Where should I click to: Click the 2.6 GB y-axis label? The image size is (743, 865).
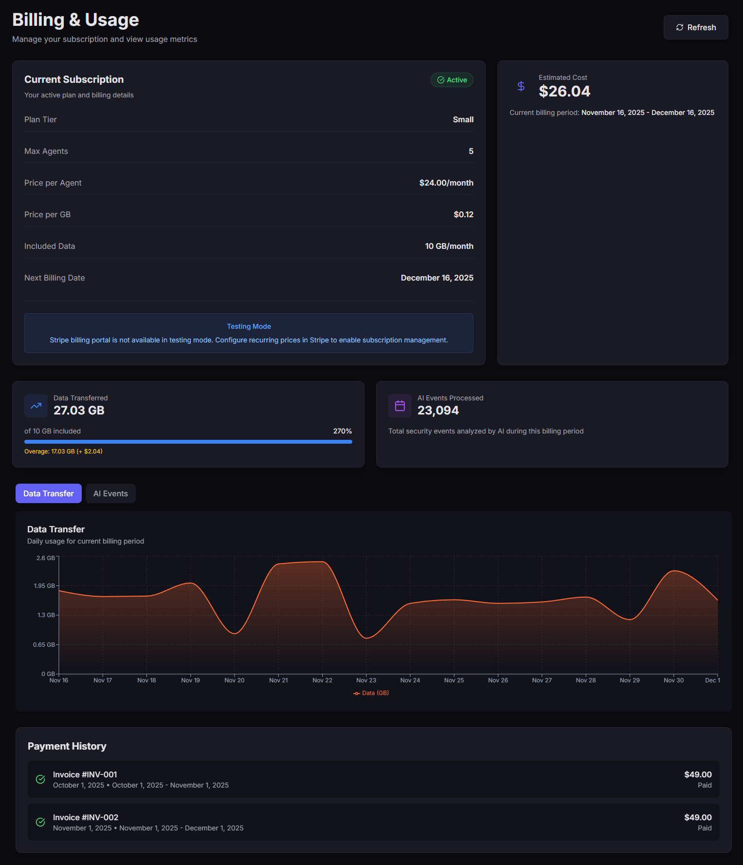(46, 558)
